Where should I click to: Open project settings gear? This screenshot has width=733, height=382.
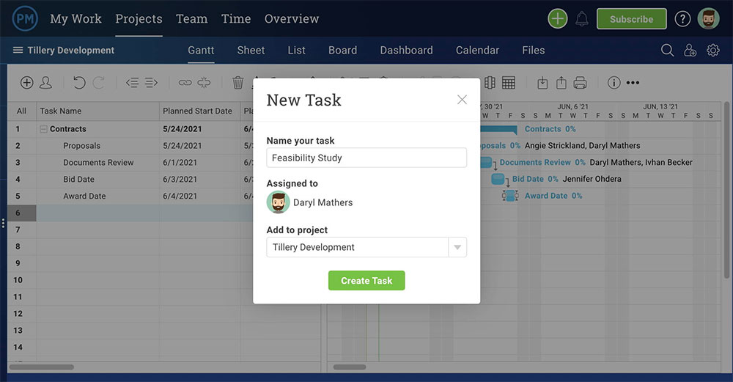click(713, 50)
